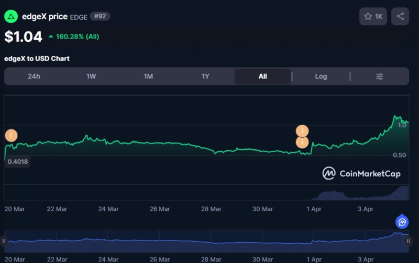This screenshot has height=263, width=419.
Task: Switch chart to 24h timeframe
Action: click(34, 77)
